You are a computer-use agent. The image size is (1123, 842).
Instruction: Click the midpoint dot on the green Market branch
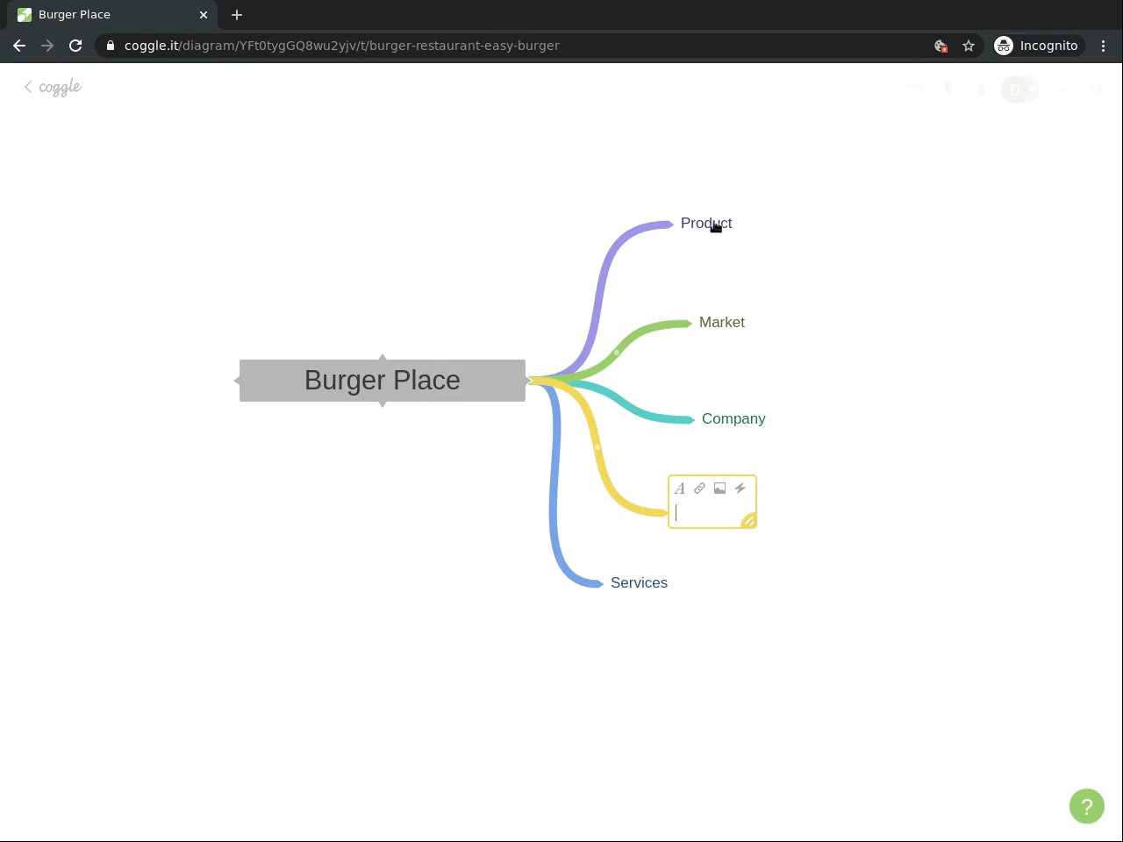coord(617,353)
